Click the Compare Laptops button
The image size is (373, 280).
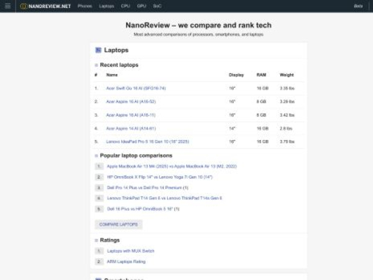[x=119, y=225]
